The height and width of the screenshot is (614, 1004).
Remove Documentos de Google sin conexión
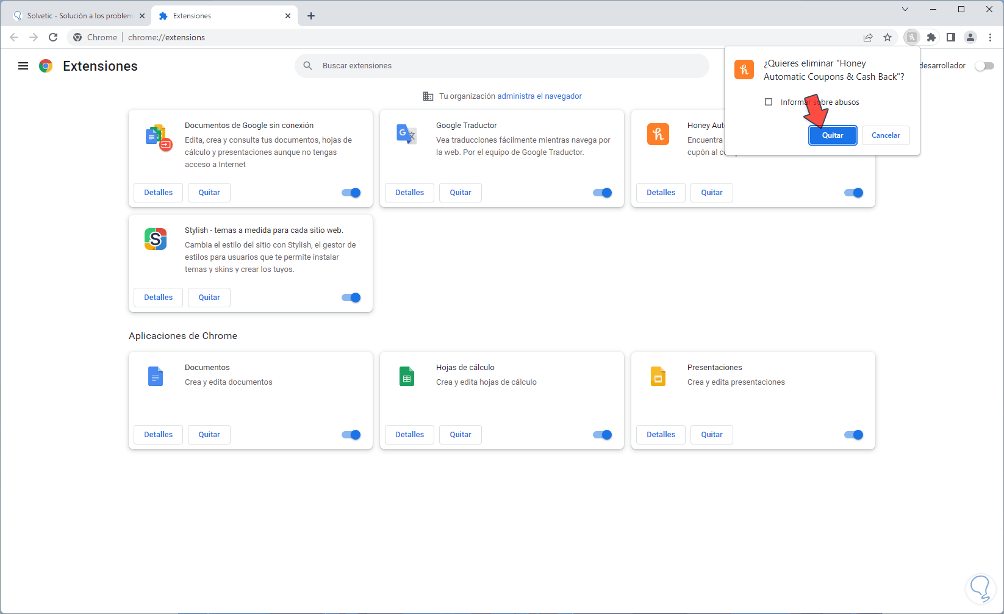click(209, 193)
